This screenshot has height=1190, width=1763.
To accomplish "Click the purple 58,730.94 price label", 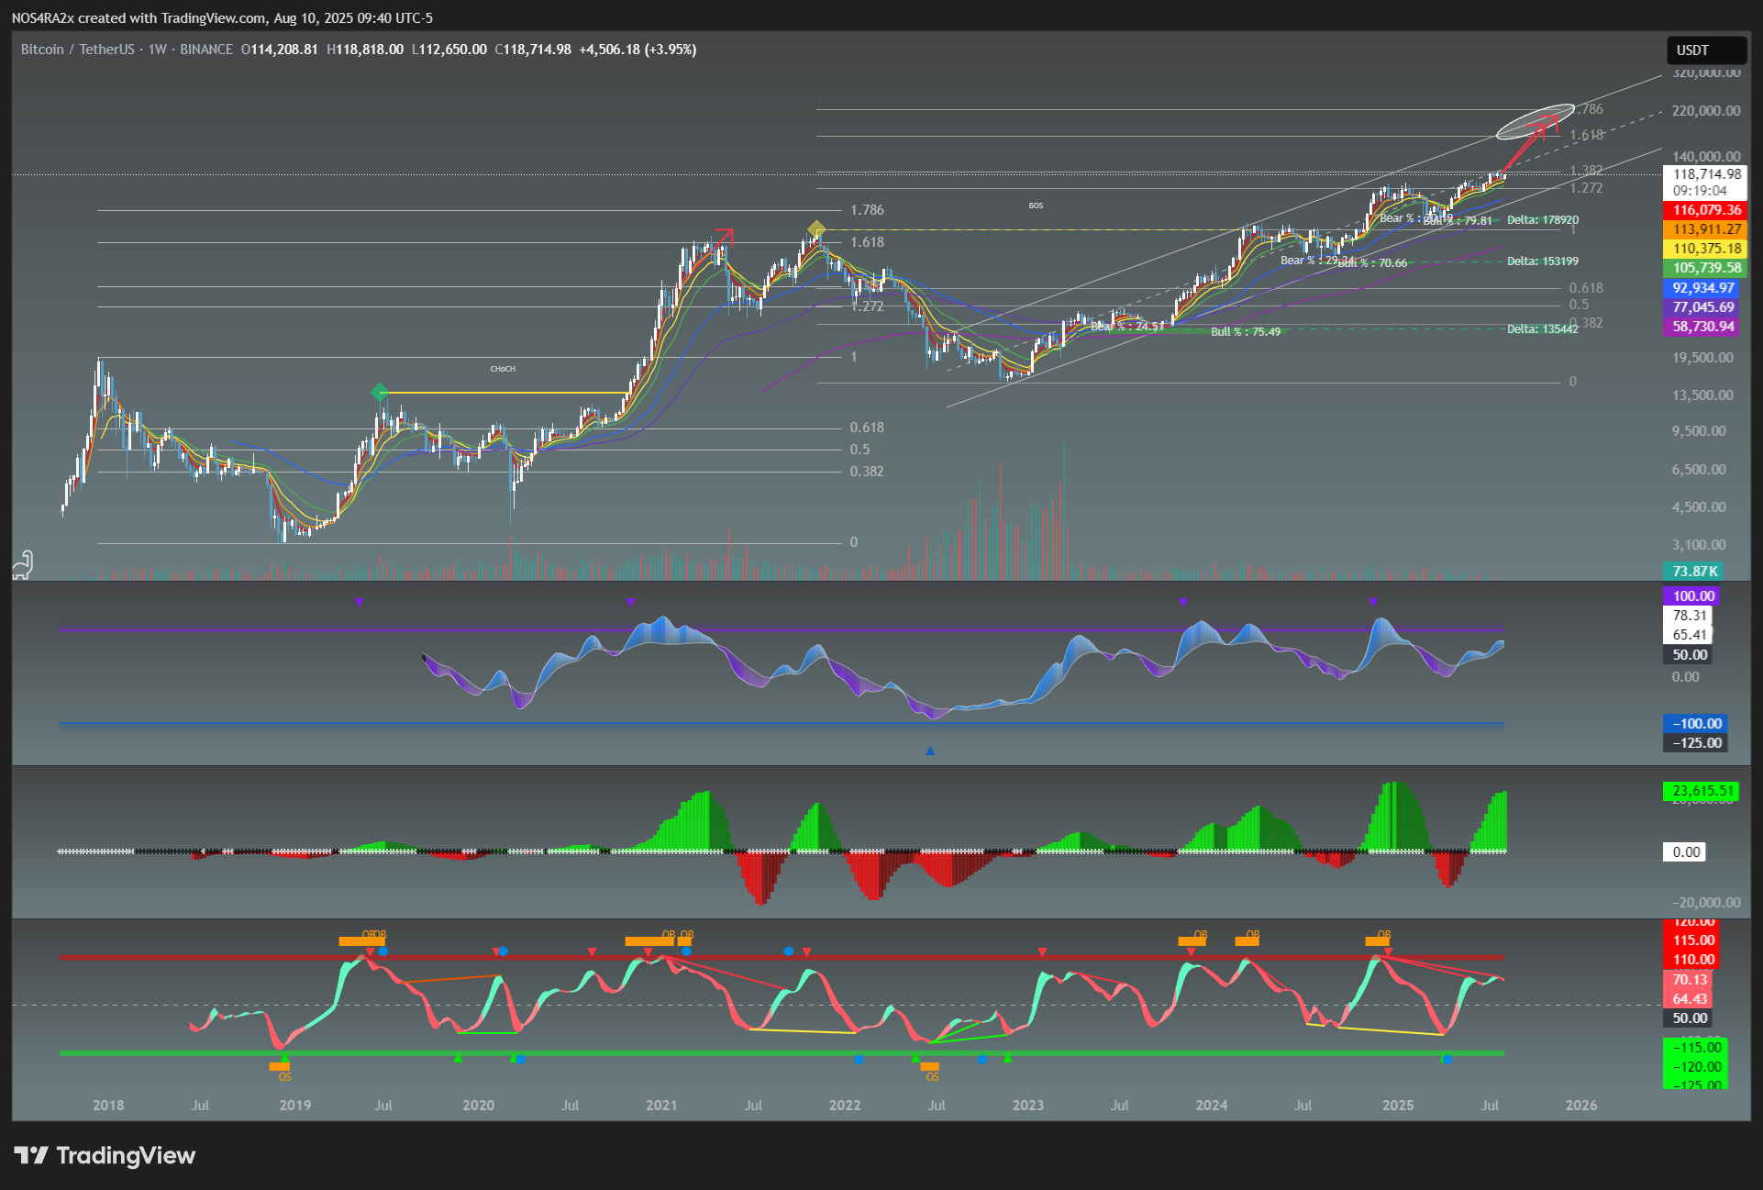I will (x=1702, y=327).
